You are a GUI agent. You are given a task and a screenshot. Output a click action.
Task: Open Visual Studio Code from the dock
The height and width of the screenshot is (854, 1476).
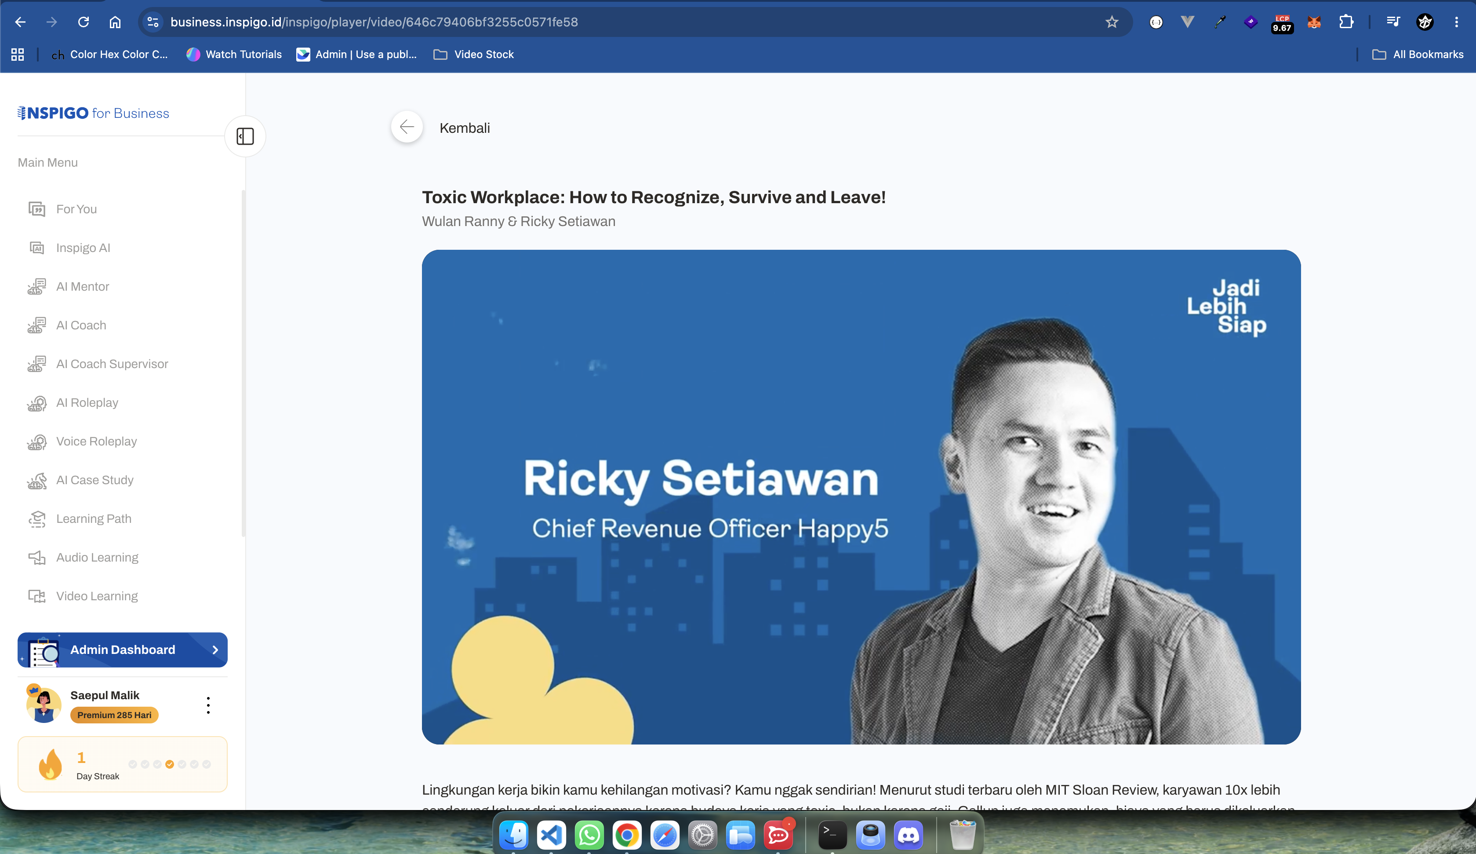click(551, 835)
